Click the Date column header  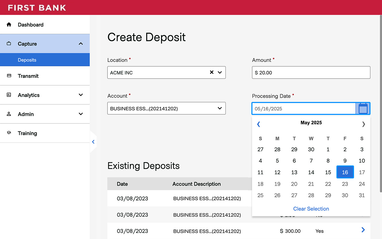122,184
